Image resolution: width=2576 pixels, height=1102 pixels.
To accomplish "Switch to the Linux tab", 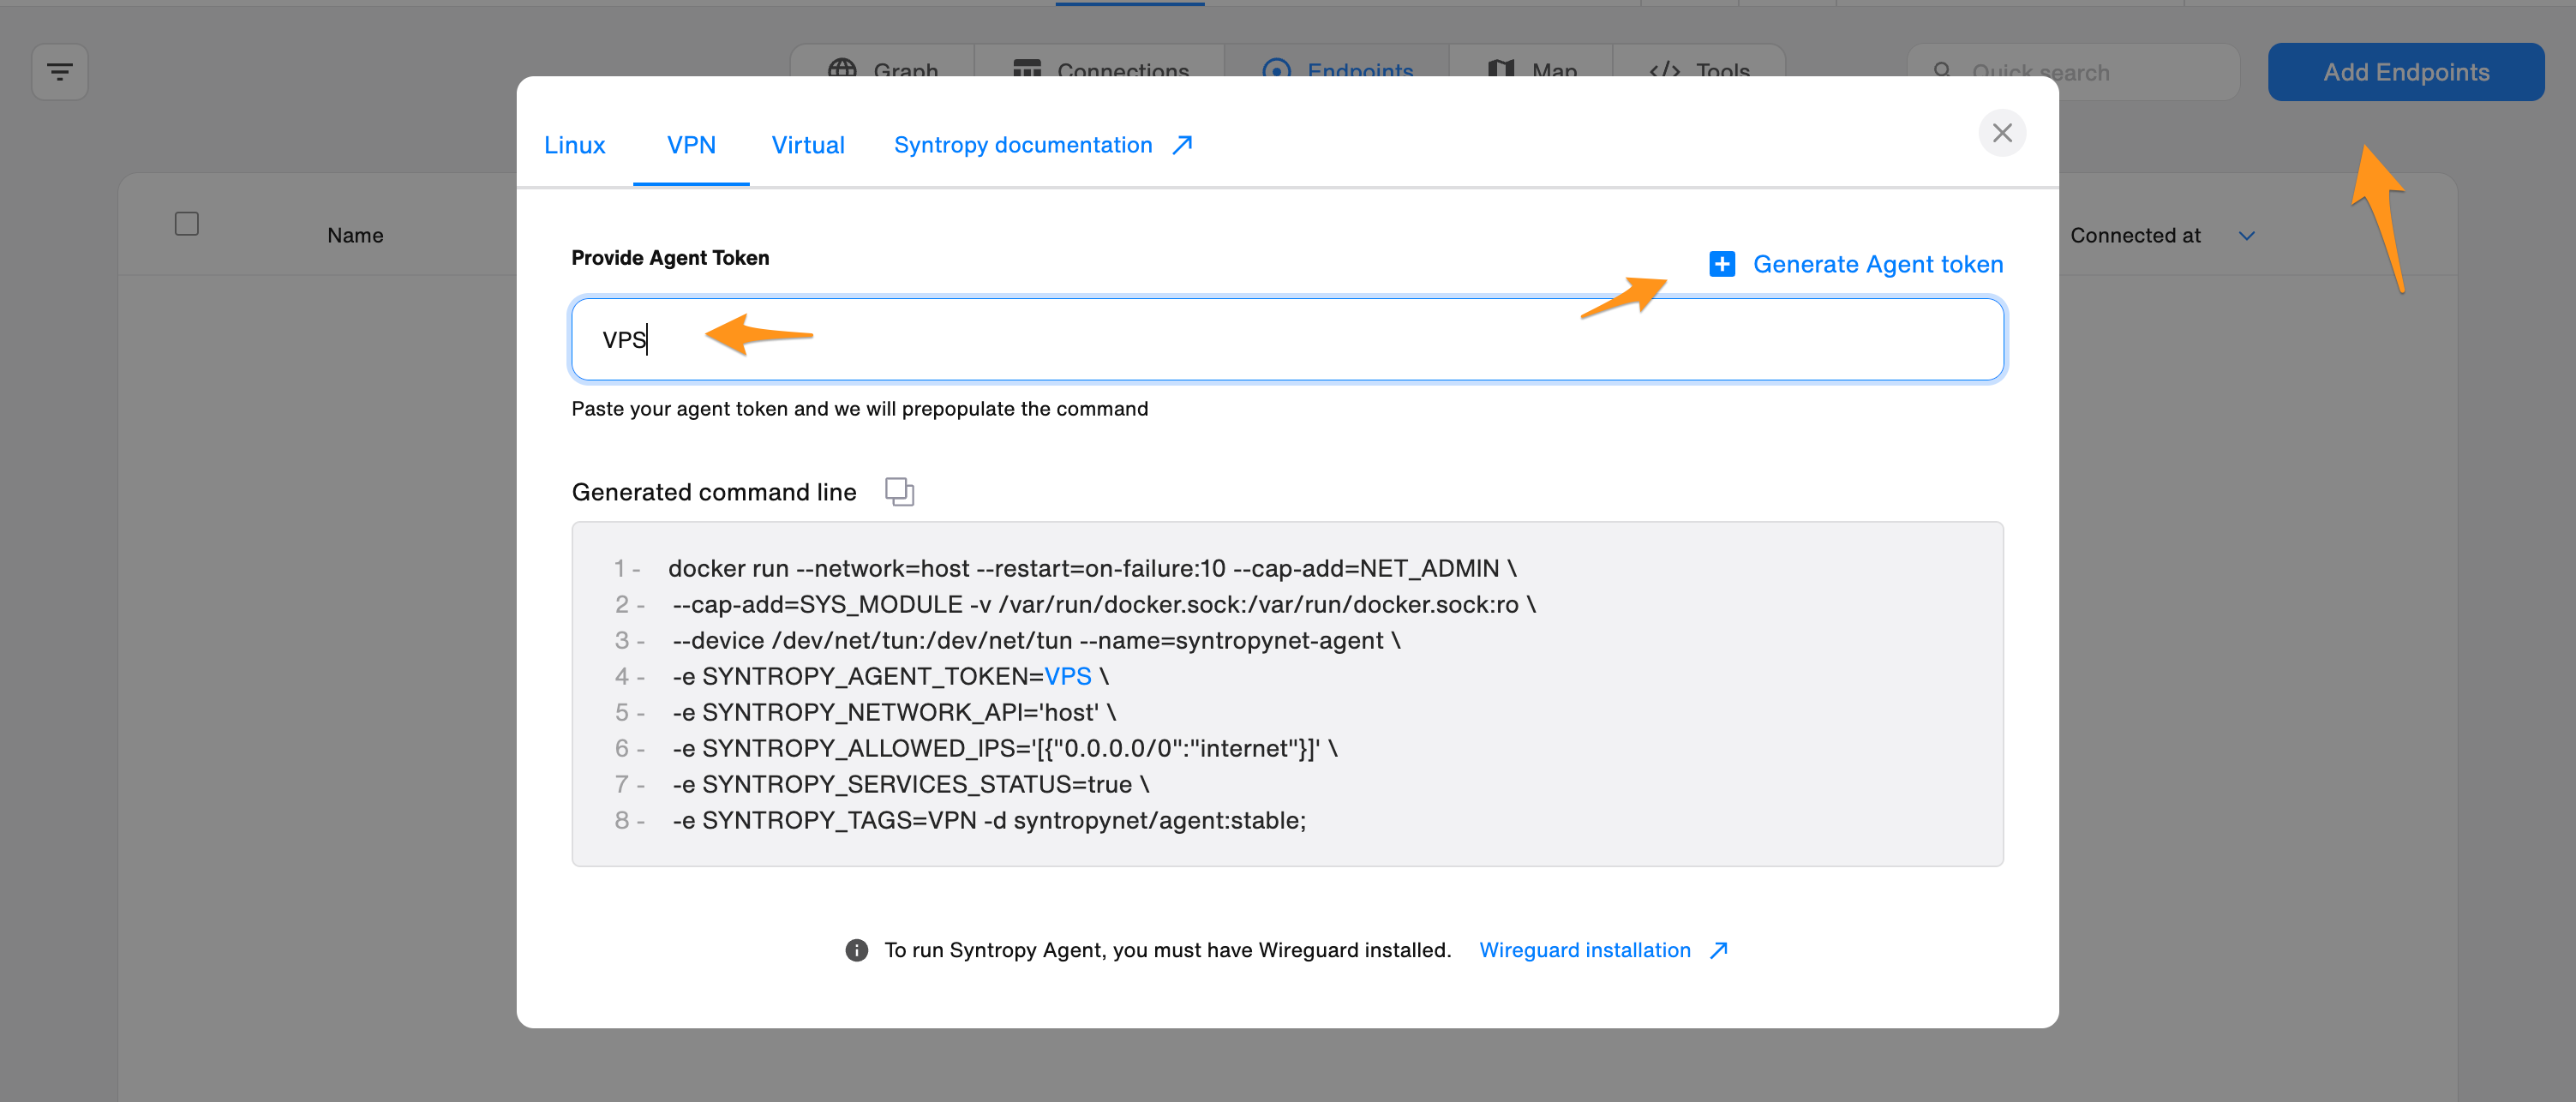I will pos(574,145).
